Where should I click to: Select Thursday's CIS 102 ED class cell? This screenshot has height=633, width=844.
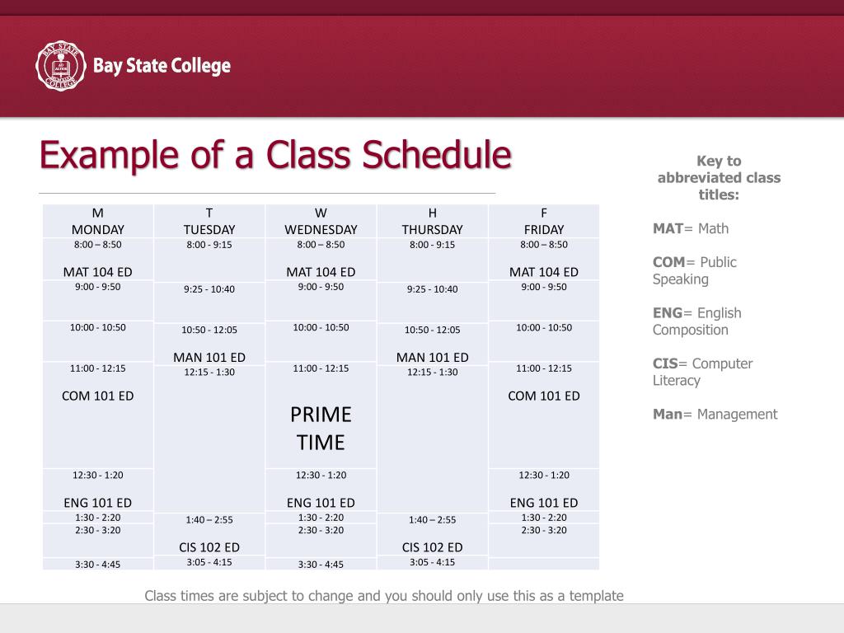pos(432,546)
